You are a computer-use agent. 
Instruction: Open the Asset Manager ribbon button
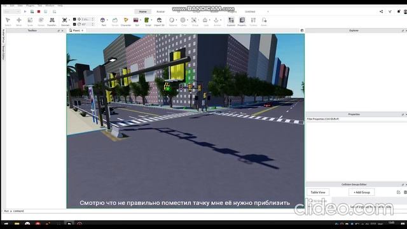tap(264, 22)
